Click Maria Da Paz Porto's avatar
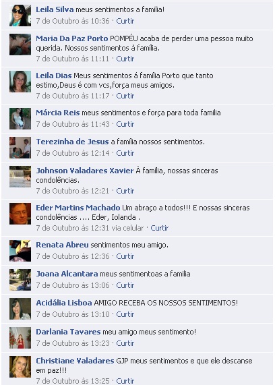 [x=20, y=45]
